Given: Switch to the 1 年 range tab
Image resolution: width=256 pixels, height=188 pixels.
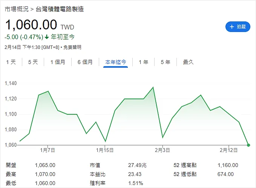Looking at the screenshot, I should (x=144, y=62).
